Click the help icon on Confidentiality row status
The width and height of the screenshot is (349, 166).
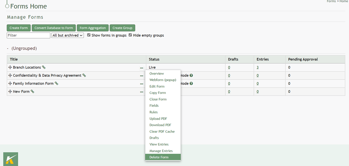pyautogui.click(x=192, y=76)
